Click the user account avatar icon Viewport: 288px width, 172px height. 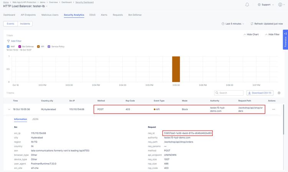point(279,5)
